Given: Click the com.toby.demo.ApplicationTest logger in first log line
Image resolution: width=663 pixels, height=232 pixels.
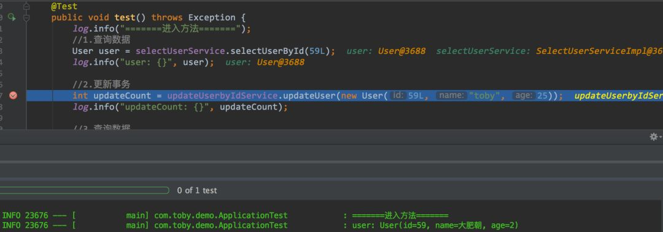Looking at the screenshot, I should [x=221, y=215].
